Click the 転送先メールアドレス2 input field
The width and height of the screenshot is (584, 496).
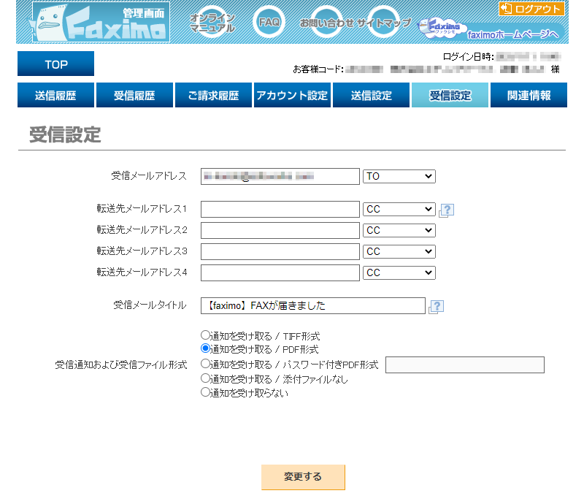point(280,231)
